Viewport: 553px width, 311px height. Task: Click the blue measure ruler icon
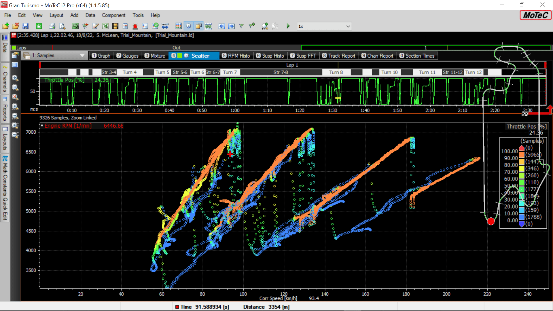(165, 26)
